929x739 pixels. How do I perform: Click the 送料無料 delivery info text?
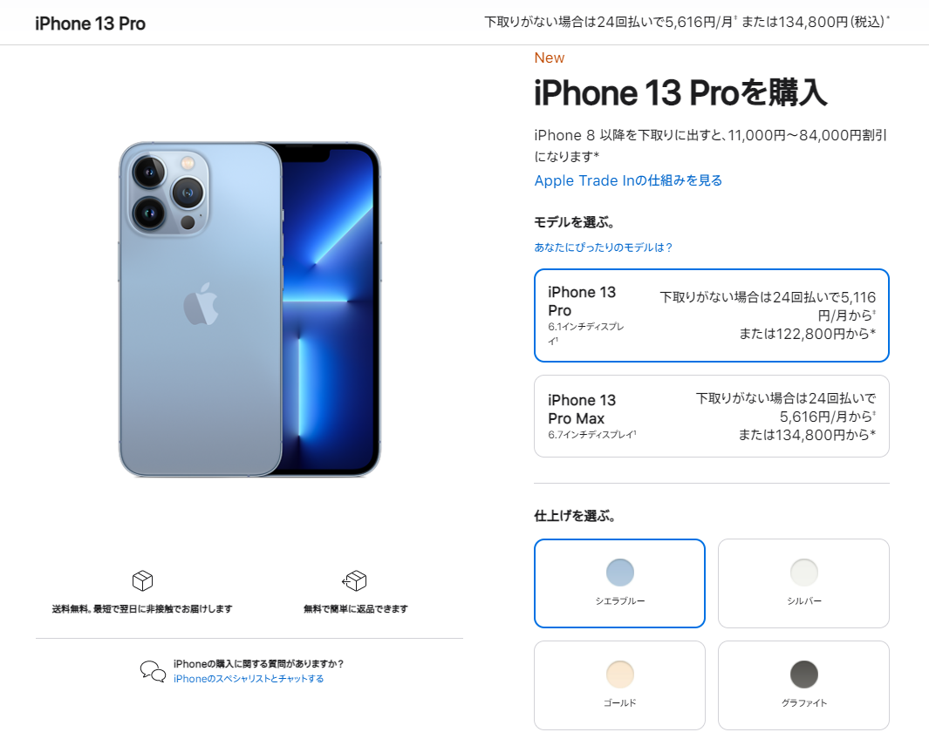click(142, 609)
